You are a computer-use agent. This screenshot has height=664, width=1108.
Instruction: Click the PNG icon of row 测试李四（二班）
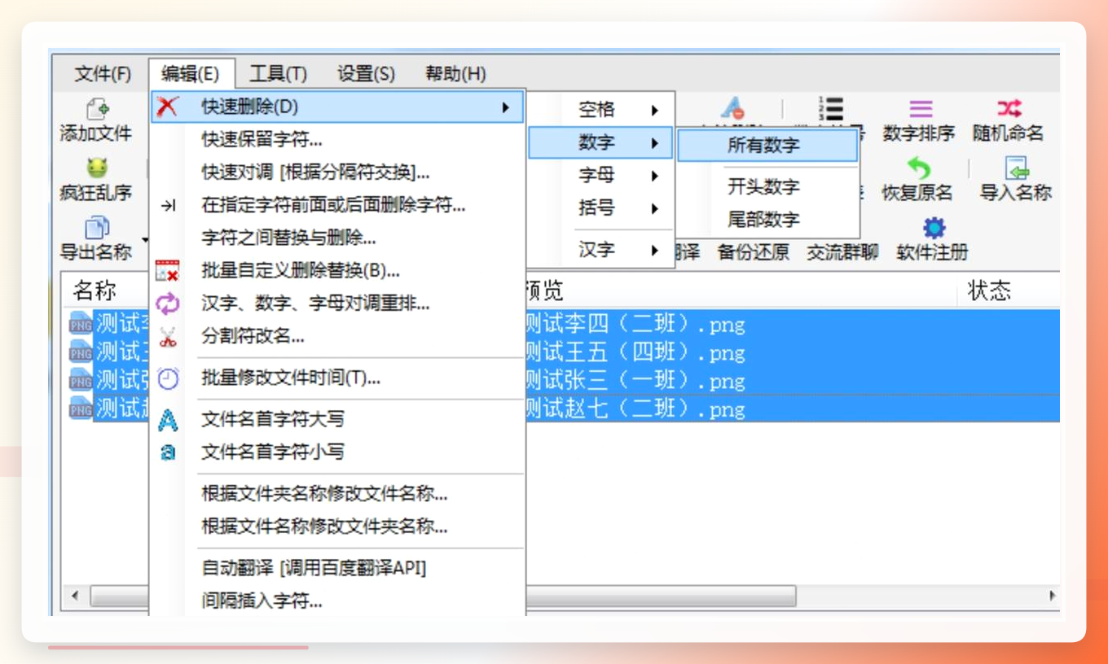click(x=81, y=324)
